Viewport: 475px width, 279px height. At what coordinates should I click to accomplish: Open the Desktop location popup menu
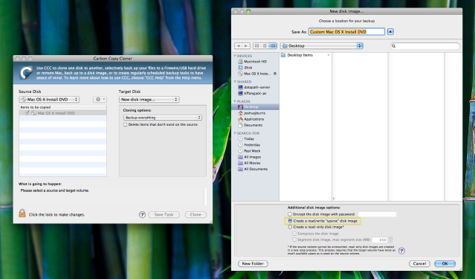322,46
